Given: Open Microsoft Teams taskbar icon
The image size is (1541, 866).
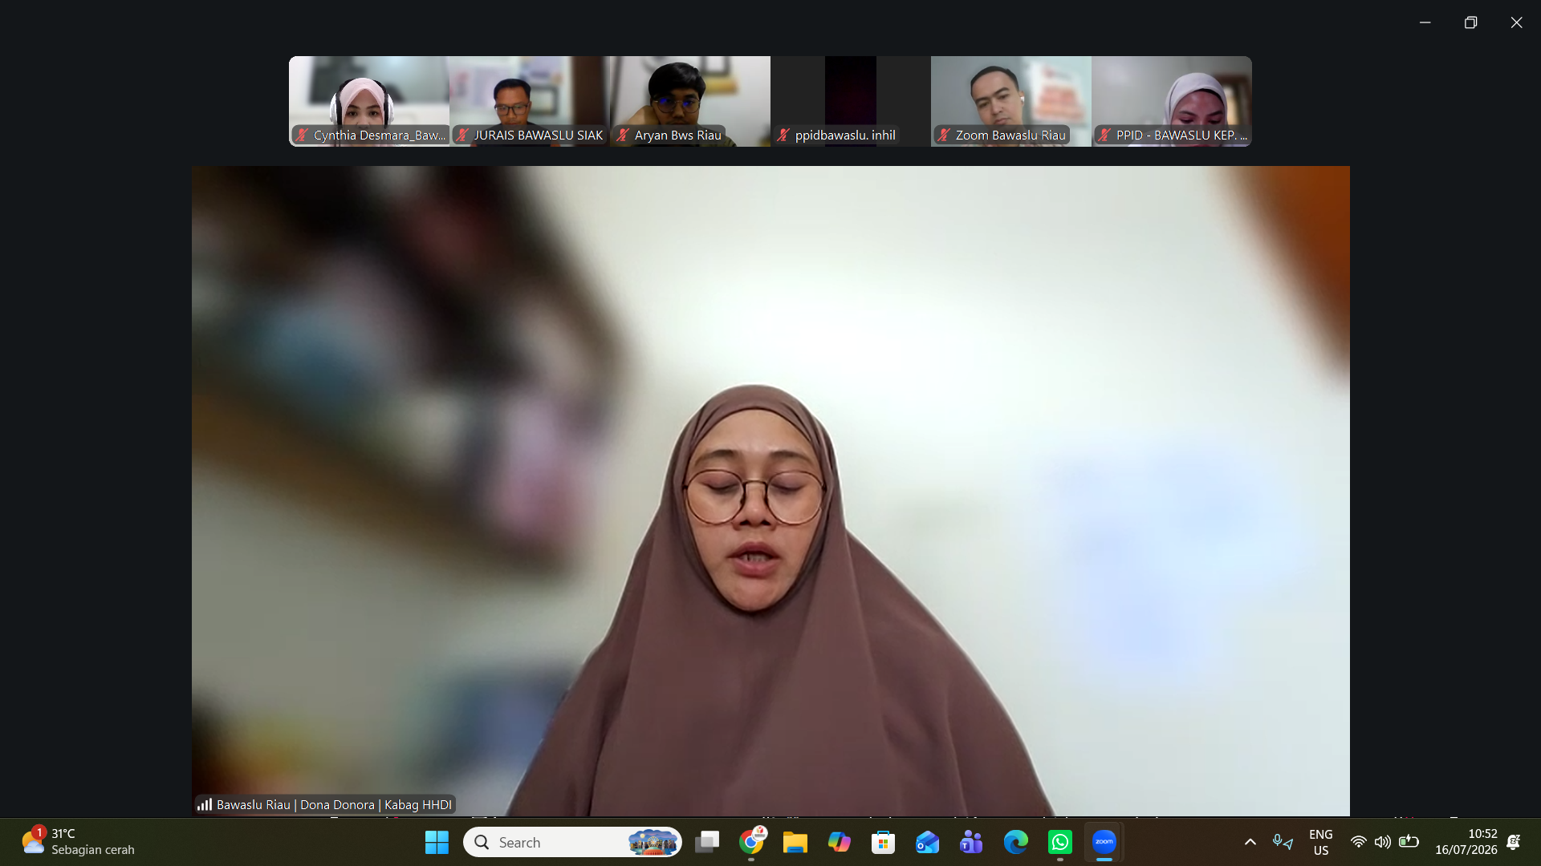Looking at the screenshot, I should point(971,842).
